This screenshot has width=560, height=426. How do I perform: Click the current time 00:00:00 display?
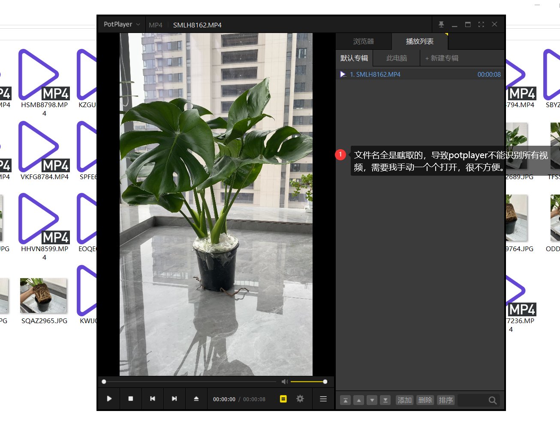(x=224, y=399)
